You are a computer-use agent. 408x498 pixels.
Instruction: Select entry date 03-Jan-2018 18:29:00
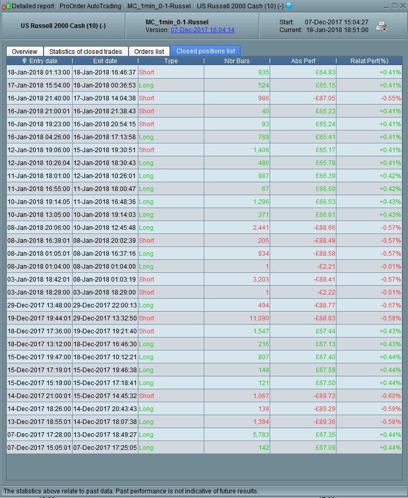38,292
